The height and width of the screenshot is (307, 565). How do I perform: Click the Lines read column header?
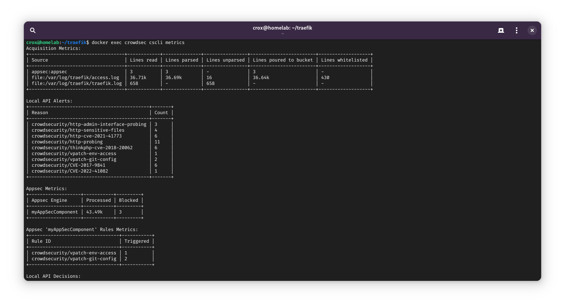tap(144, 60)
